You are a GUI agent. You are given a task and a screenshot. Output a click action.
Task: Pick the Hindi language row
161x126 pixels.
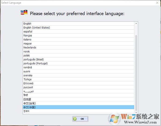[x=78, y=95]
